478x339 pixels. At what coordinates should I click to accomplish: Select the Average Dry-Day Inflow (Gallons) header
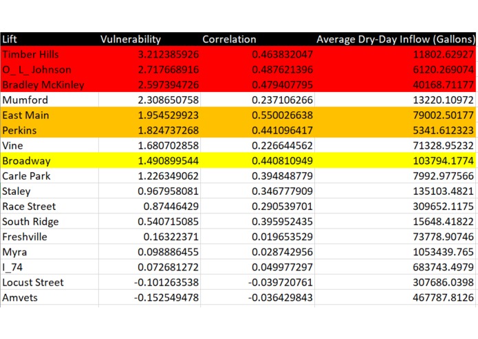[395, 39]
